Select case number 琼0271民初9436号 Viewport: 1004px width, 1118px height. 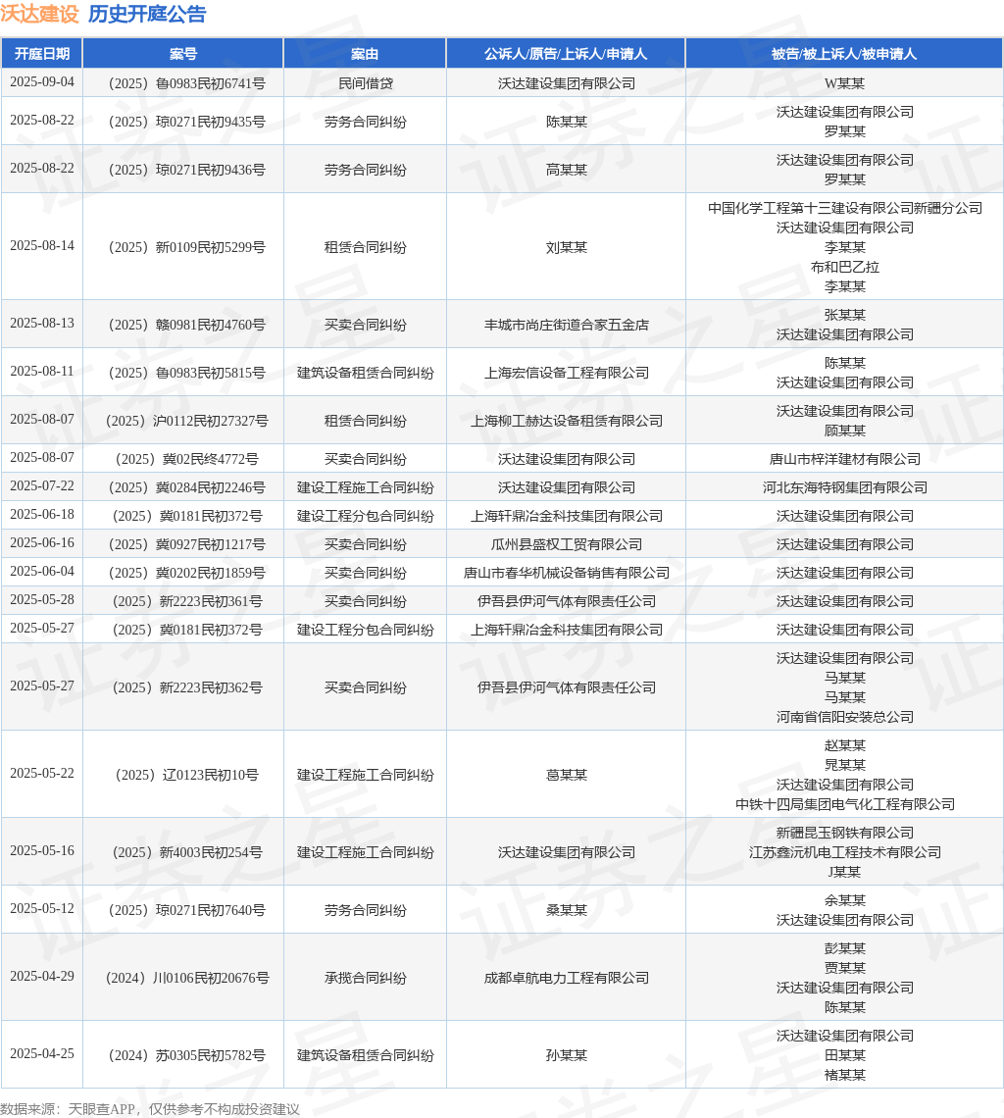(187, 170)
